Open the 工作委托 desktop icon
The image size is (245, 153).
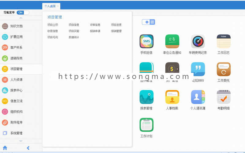coord(224,69)
